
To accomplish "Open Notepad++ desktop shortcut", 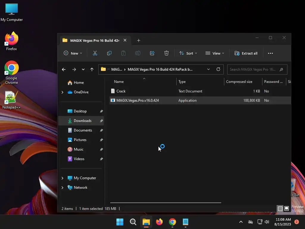I will [12, 100].
